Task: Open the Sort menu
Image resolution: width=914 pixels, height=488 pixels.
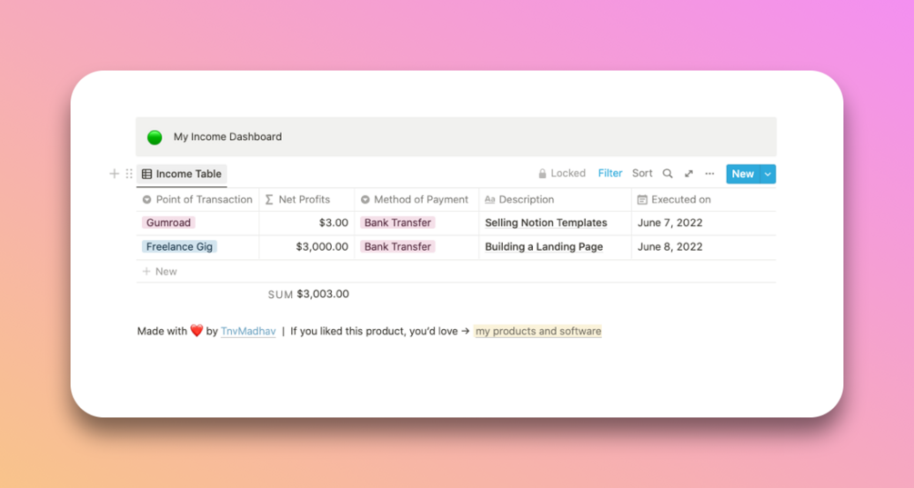Action: click(642, 174)
